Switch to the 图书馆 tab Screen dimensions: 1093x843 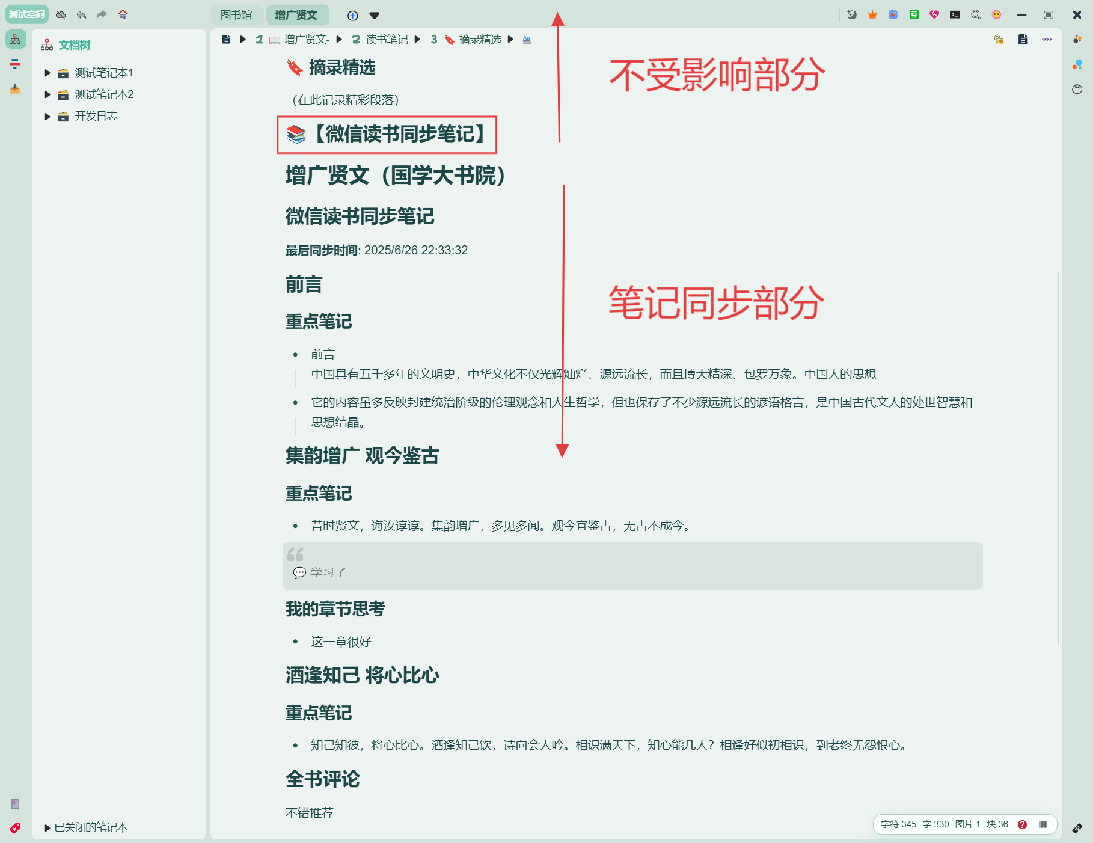click(x=236, y=15)
